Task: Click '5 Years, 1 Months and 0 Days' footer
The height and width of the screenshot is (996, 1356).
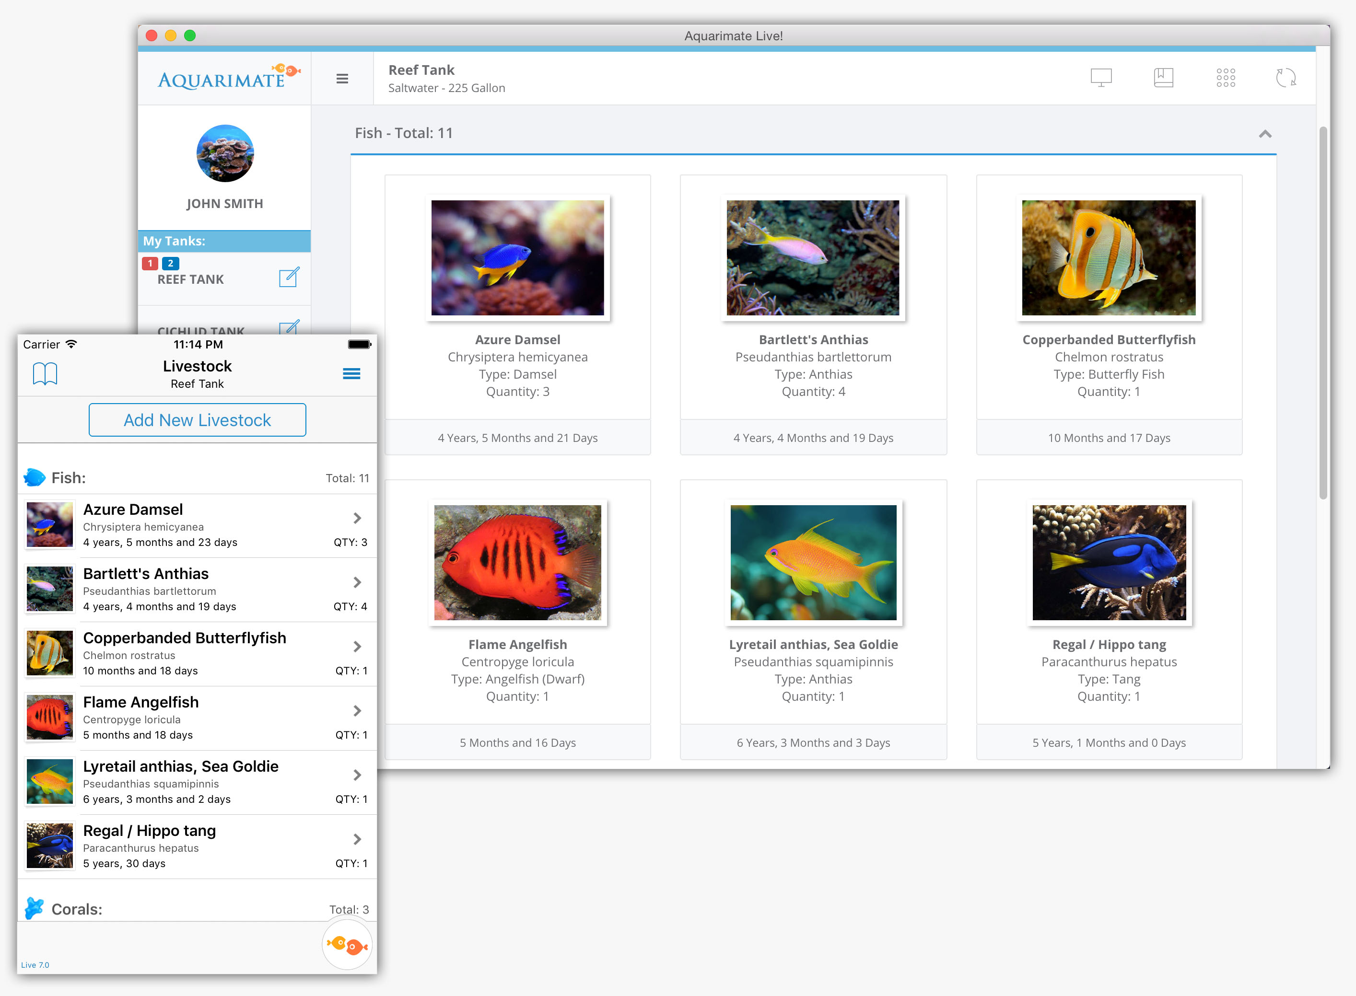Action: (x=1109, y=743)
